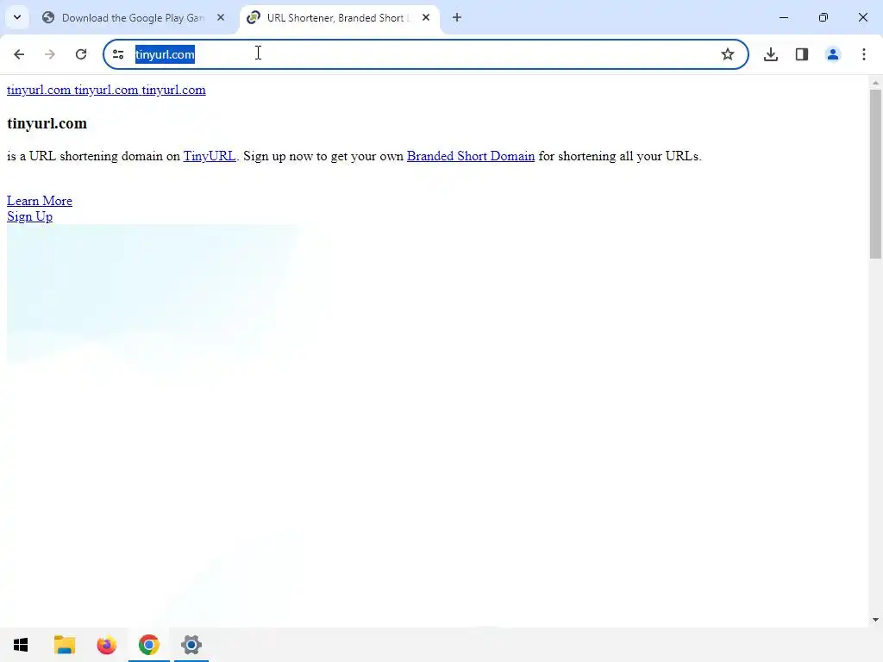Click the scrollbar down arrow
883x662 pixels.
click(x=876, y=620)
